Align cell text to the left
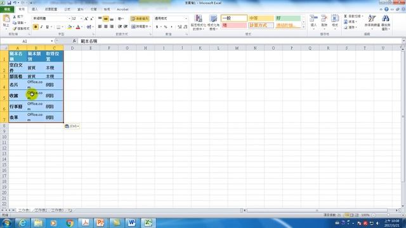Image resolution: width=406 pixels, height=228 pixels. 100,27
